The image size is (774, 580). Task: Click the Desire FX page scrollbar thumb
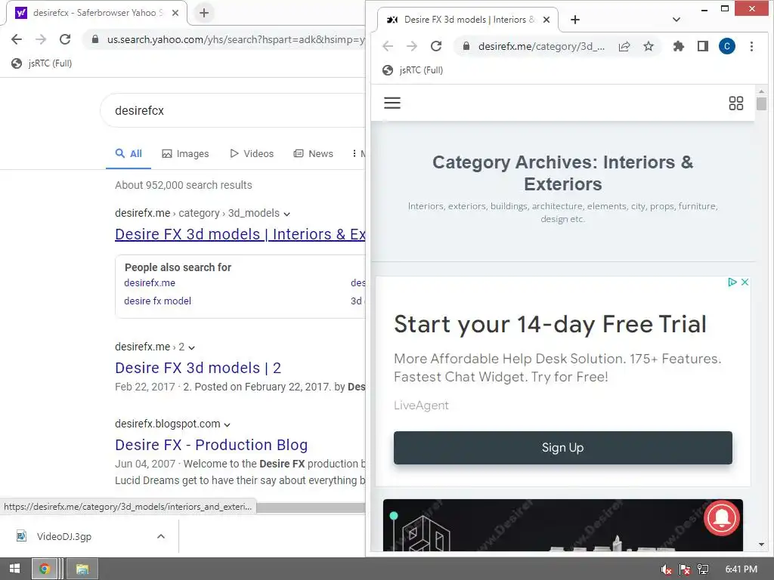761,103
